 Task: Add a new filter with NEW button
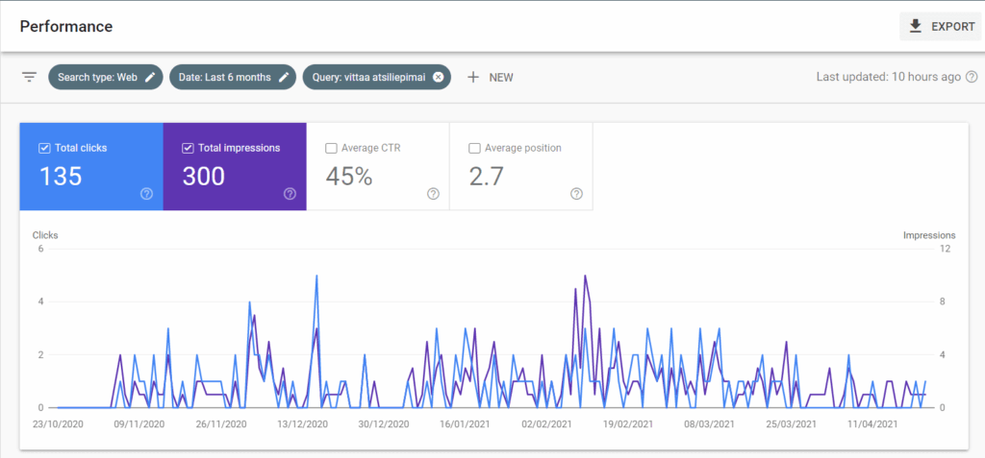point(491,77)
